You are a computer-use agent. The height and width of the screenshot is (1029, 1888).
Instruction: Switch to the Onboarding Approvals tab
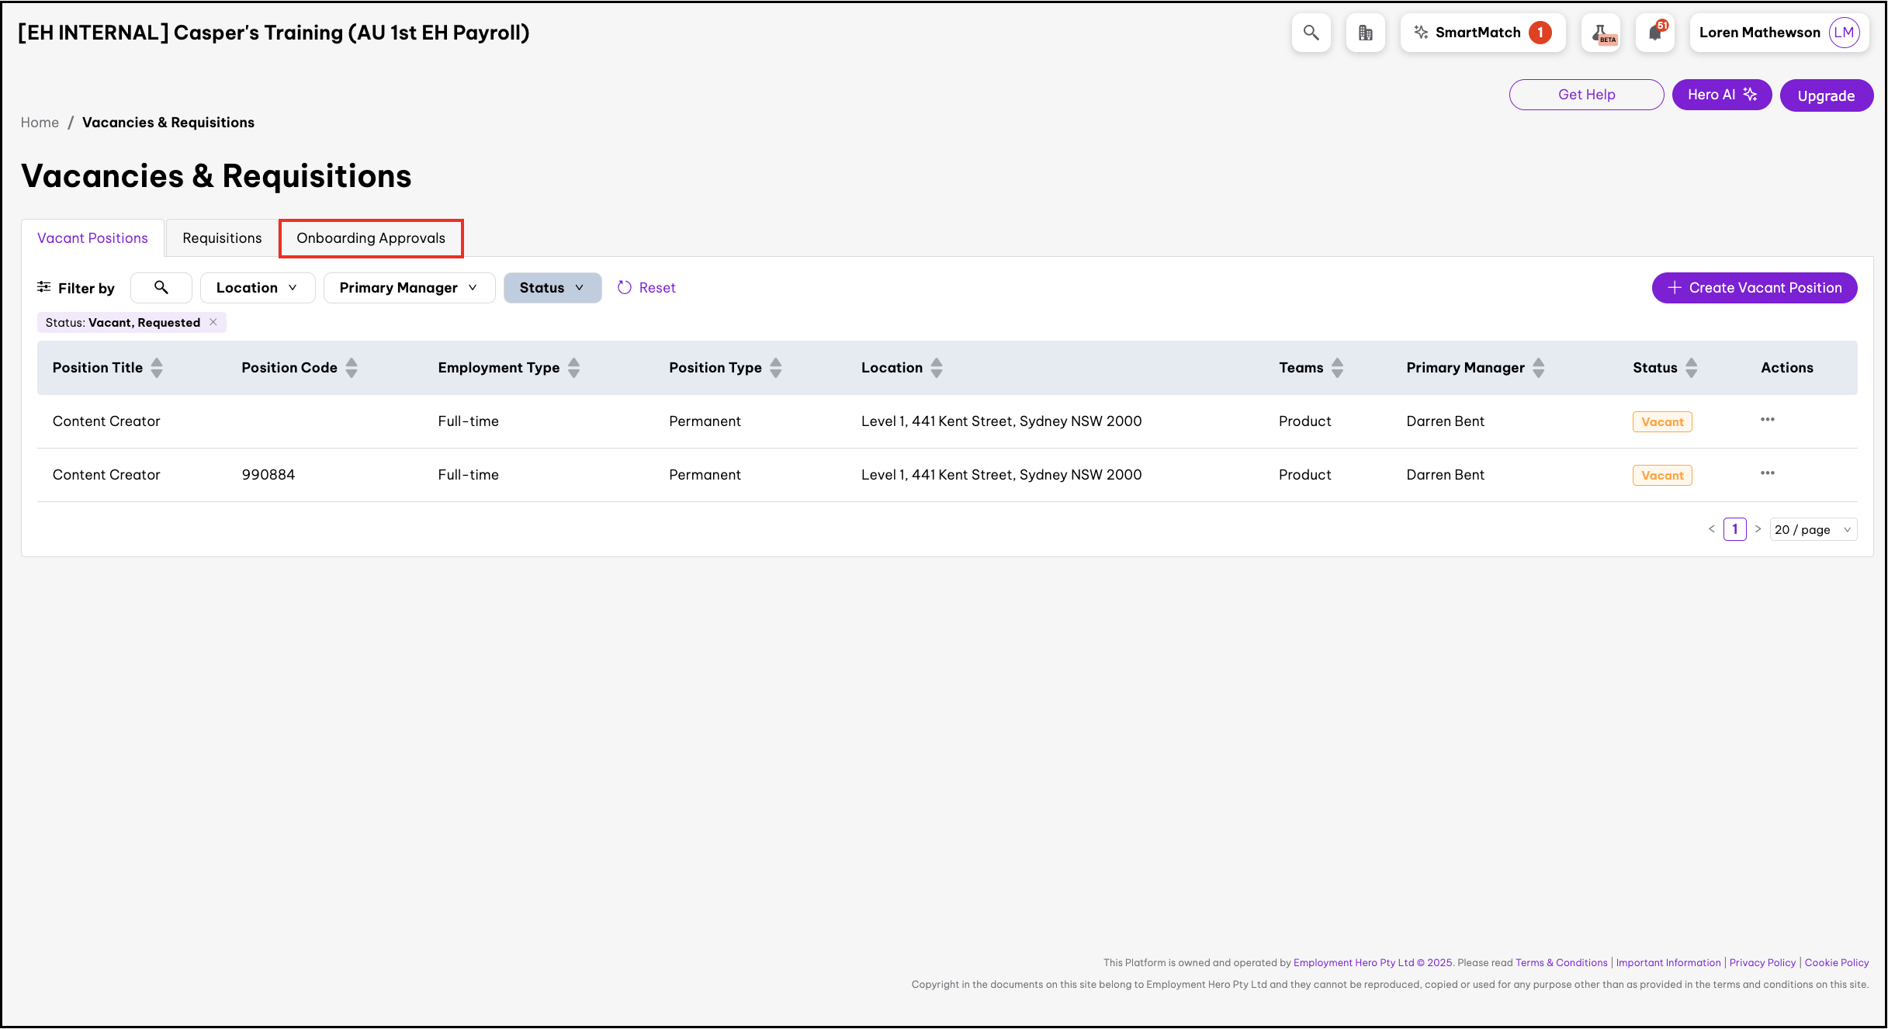[371, 238]
